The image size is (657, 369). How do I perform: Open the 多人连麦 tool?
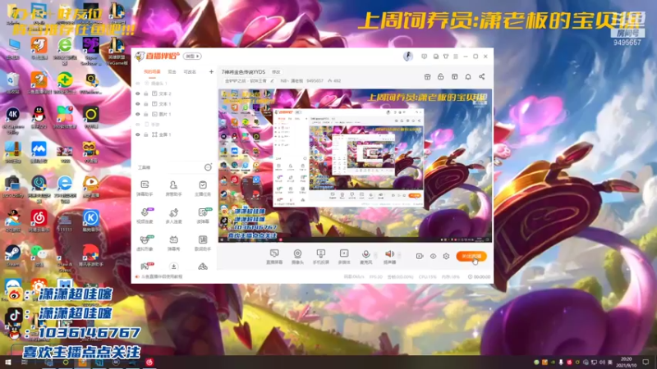coord(173,216)
